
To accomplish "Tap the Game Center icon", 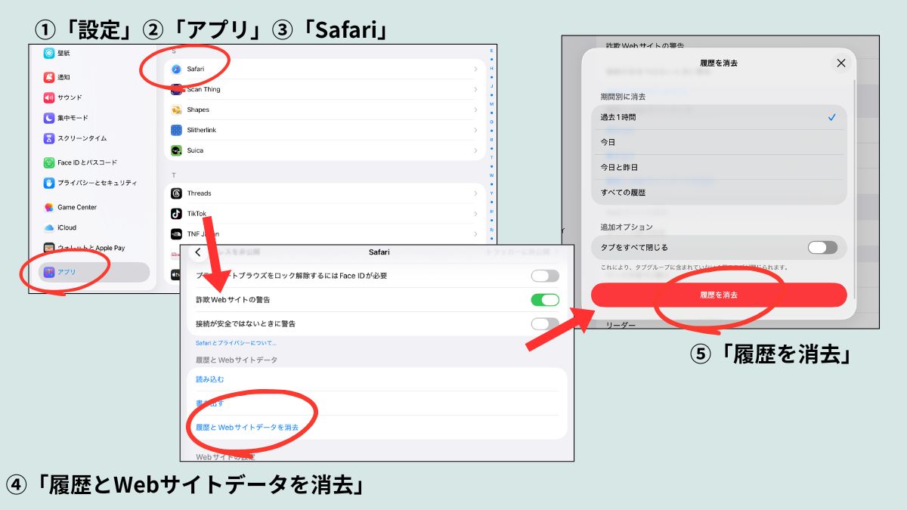I will click(x=49, y=207).
